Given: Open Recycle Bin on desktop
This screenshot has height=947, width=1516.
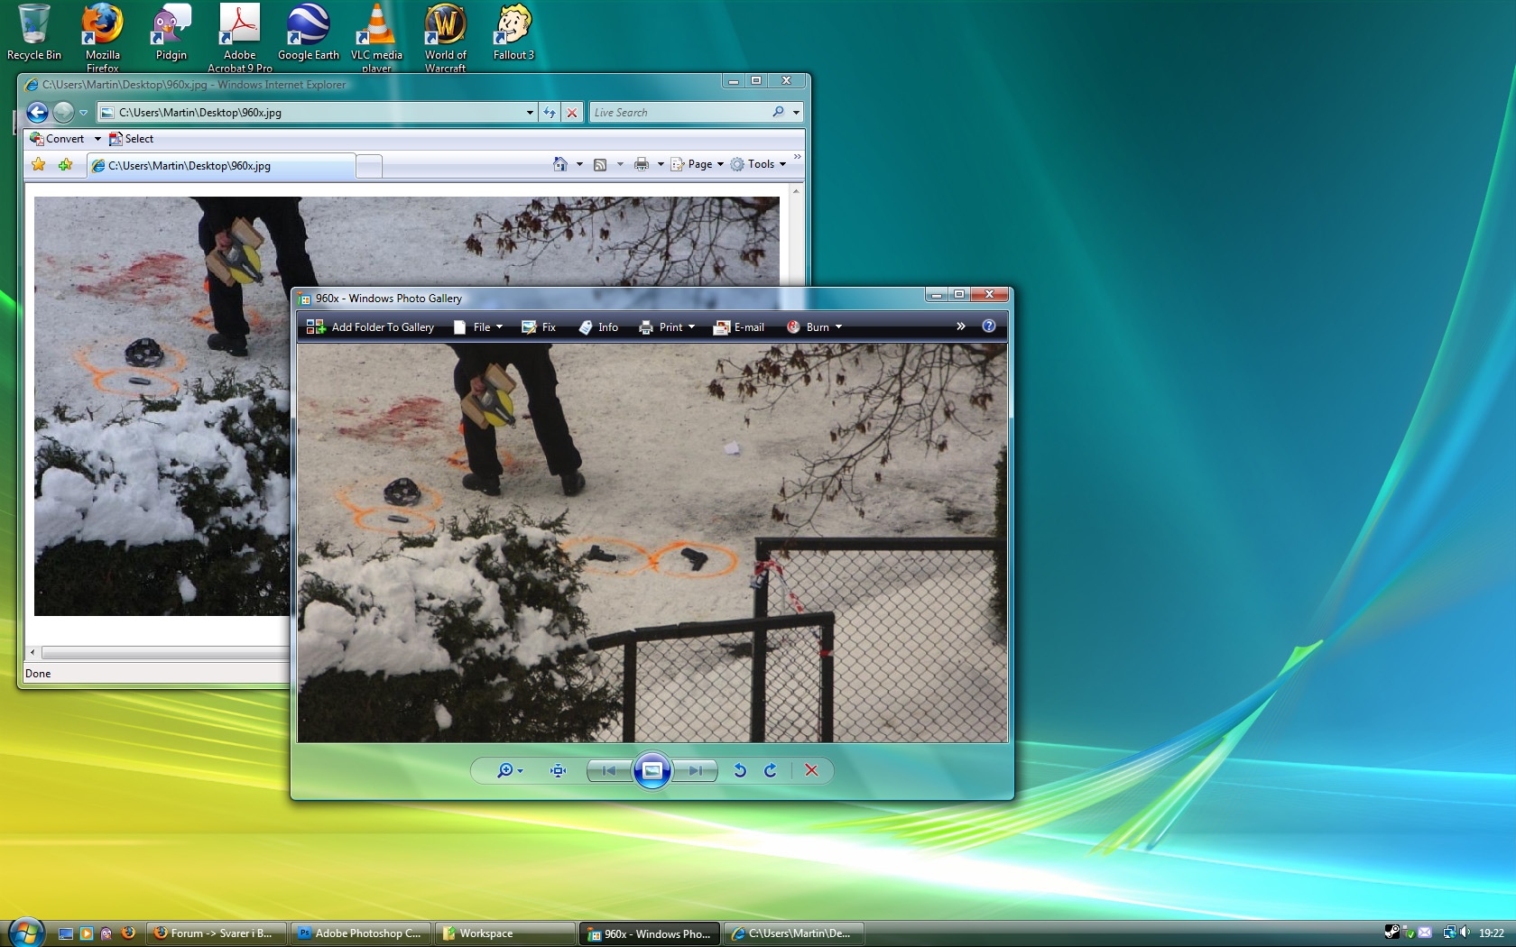Looking at the screenshot, I should [x=34, y=32].
